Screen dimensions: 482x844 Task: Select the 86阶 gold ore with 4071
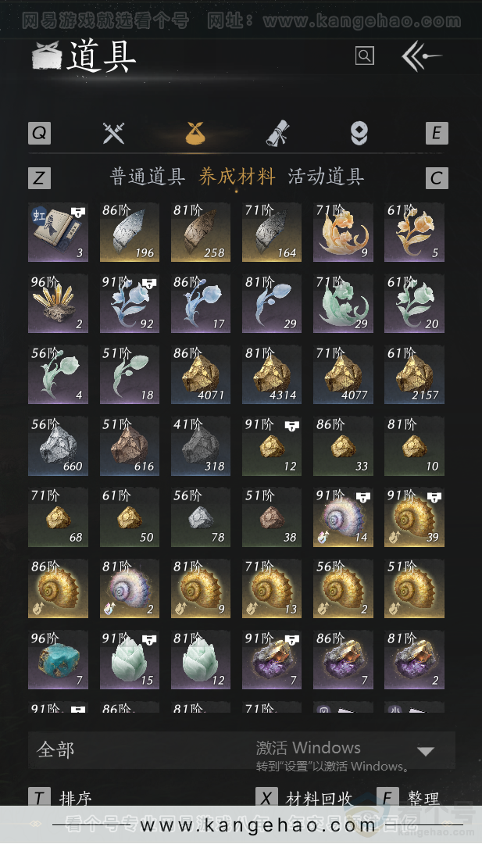(201, 374)
